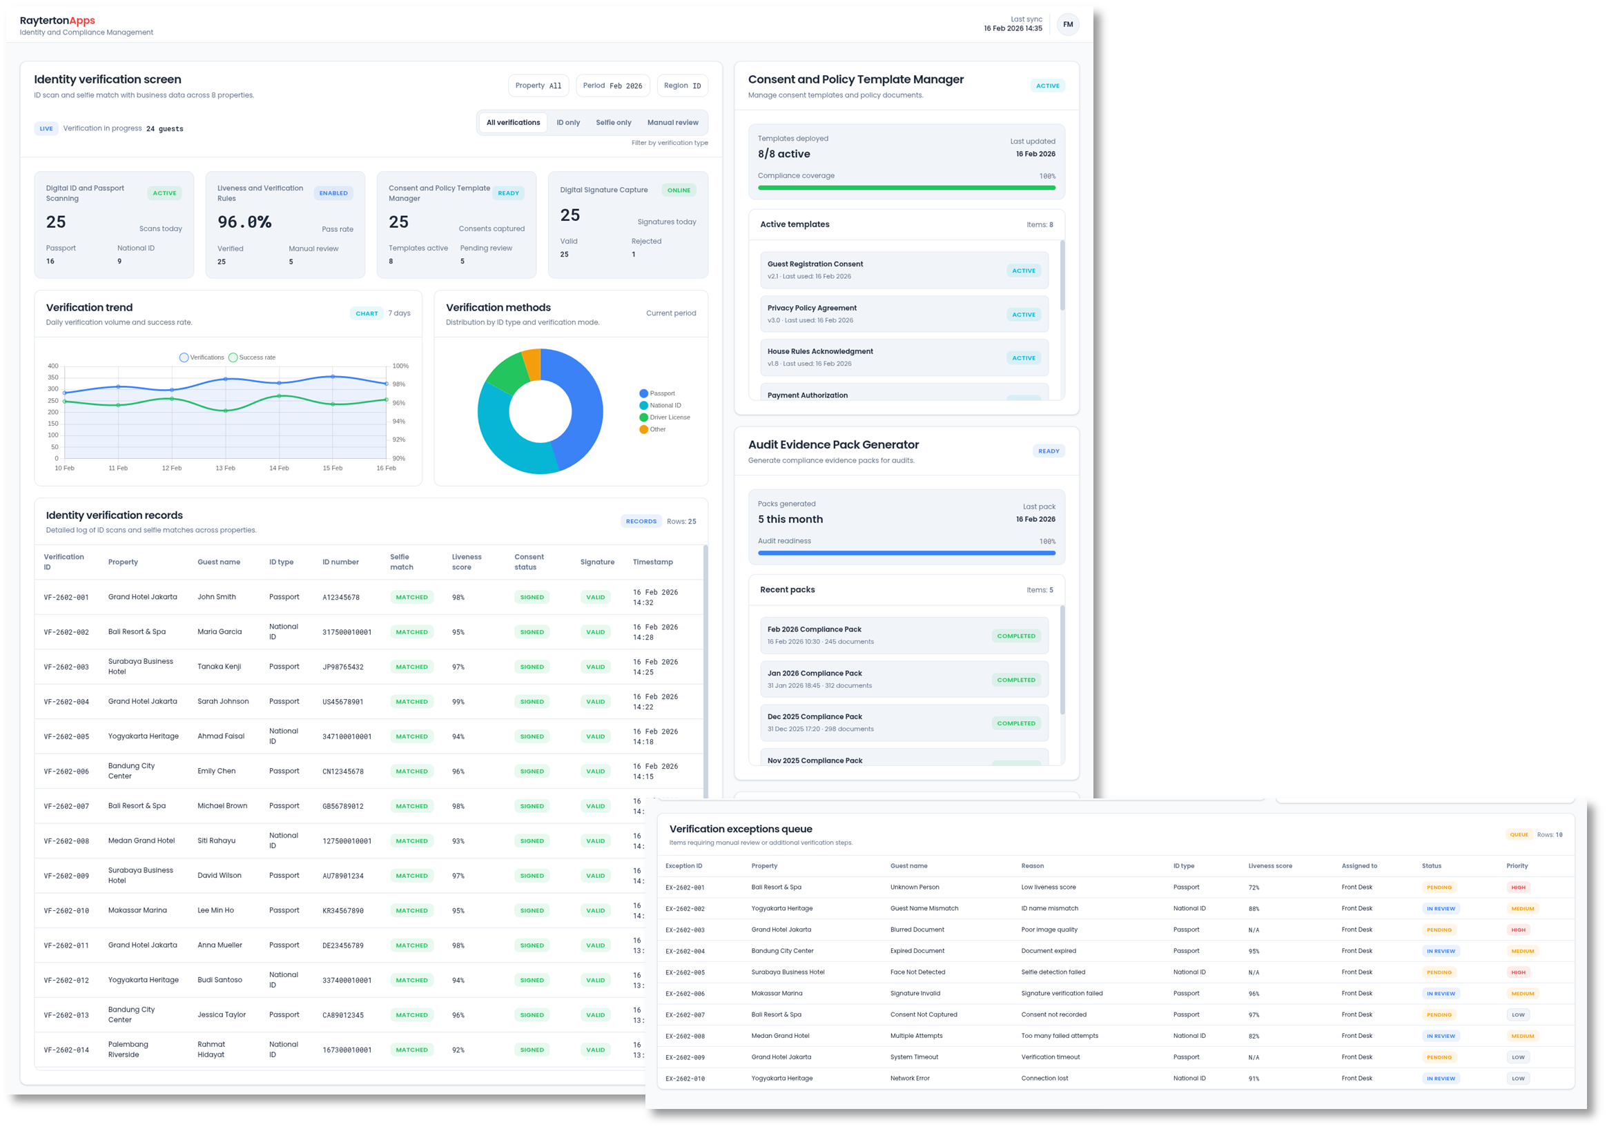
Task: Click the CHART badge in Verification trend
Action: coord(367,313)
